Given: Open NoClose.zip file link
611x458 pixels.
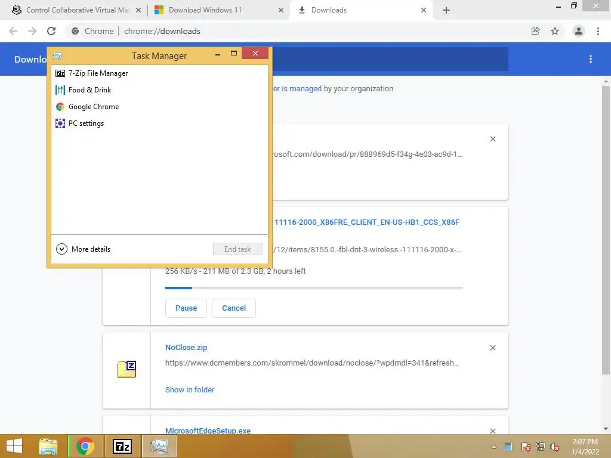Looking at the screenshot, I should [186, 348].
